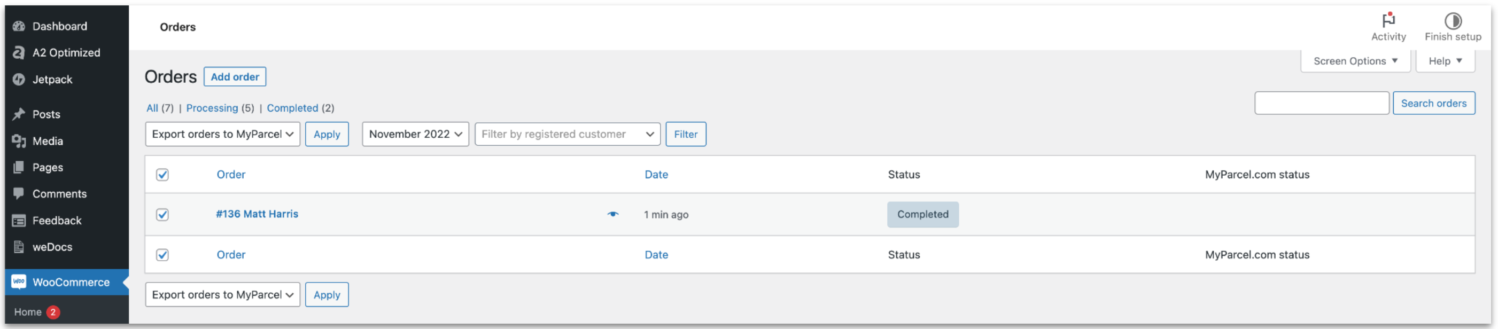The width and height of the screenshot is (1498, 329).
Task: Open the Activity flag icon
Action: click(1388, 20)
